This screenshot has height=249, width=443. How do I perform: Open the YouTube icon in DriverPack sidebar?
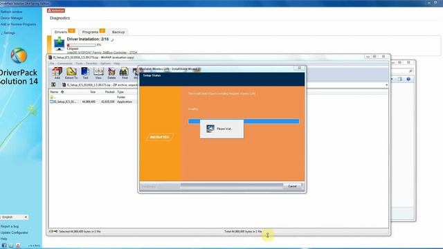pyautogui.click(x=18, y=246)
